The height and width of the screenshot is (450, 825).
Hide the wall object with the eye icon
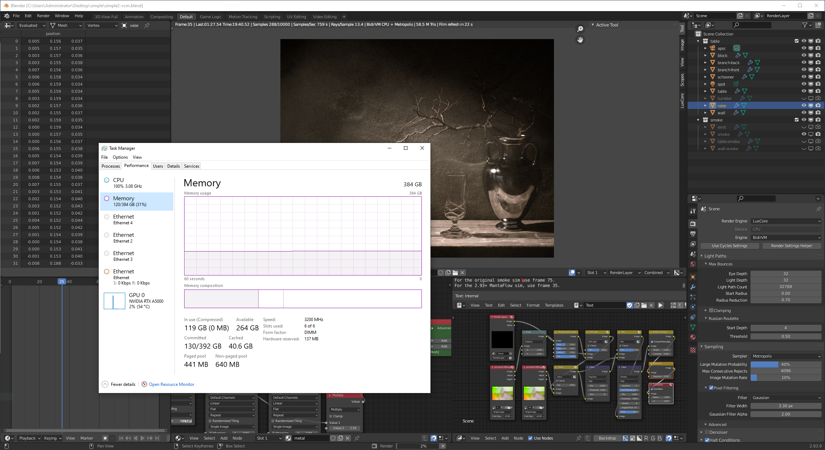[x=804, y=112]
